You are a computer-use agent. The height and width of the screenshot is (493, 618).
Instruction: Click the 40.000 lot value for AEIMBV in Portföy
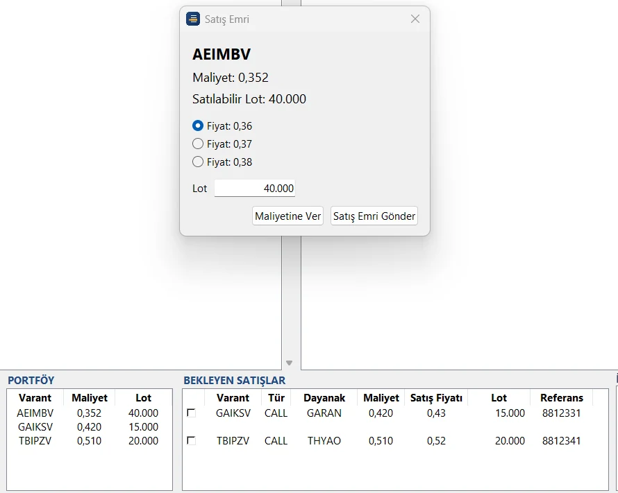143,413
